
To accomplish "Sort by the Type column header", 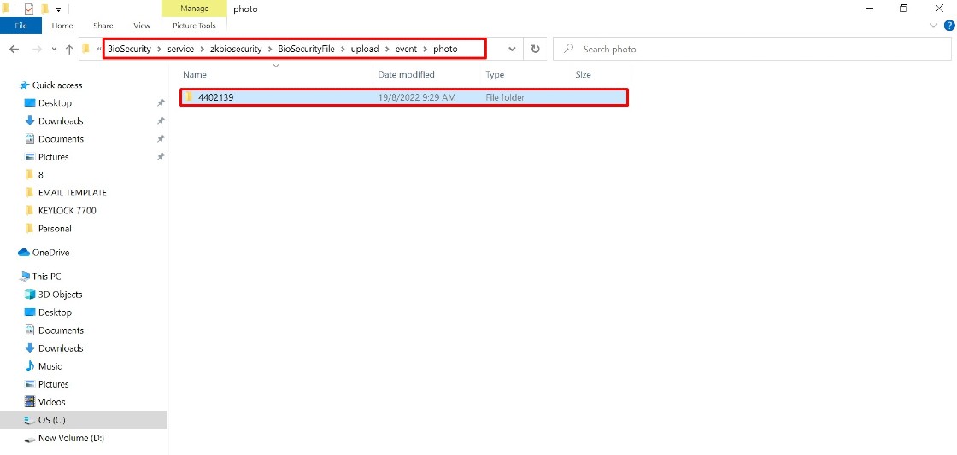I will pos(495,74).
